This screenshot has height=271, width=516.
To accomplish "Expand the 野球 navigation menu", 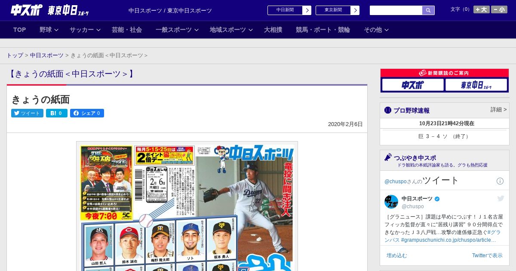I will (49, 30).
